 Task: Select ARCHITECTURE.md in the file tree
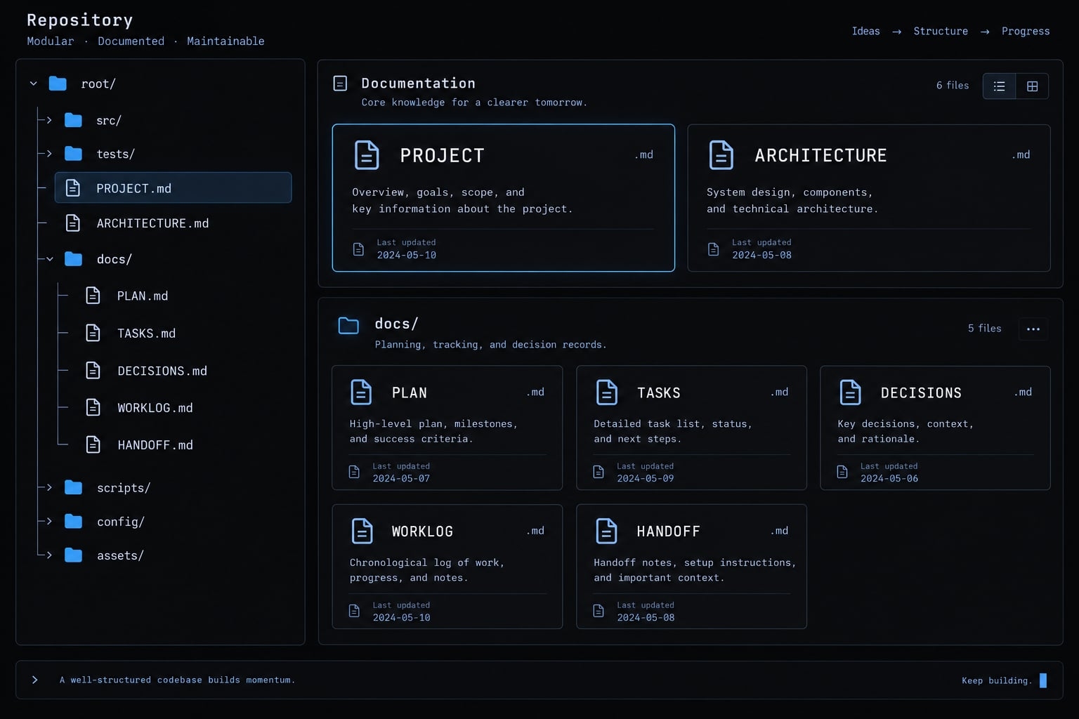click(152, 223)
